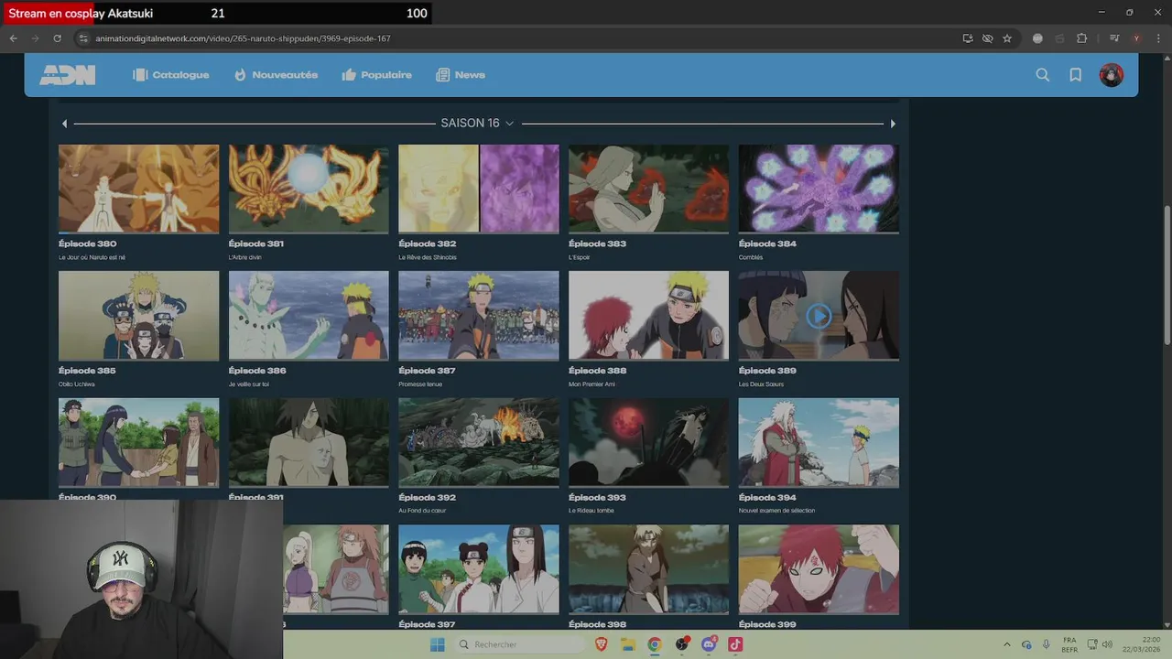Open the Chrome profile 'Y' avatar

[1136, 38]
